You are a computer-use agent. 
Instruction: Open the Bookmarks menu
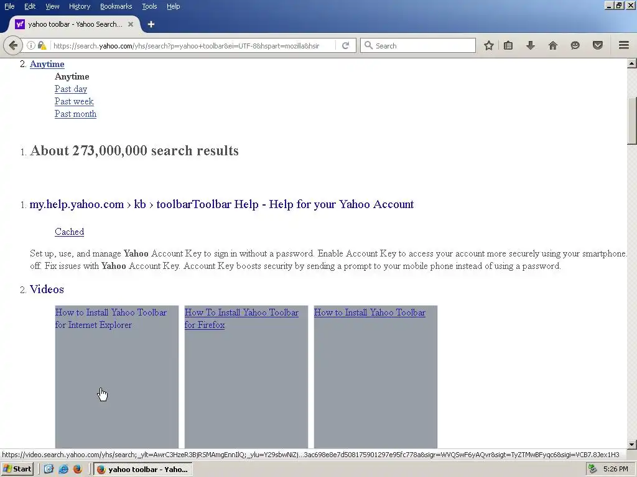pos(116,6)
